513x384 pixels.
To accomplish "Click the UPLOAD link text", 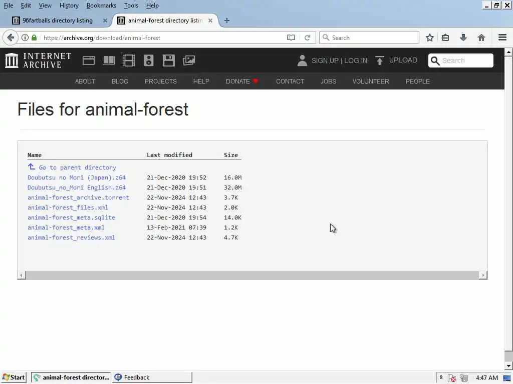I will point(403,60).
